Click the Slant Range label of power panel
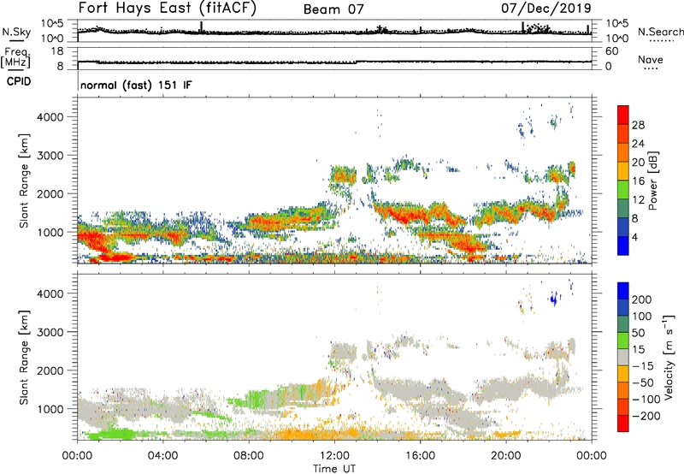684x474 pixels. (24, 181)
